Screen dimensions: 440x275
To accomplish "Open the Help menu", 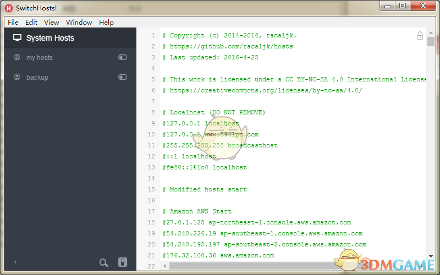I will coord(106,23).
